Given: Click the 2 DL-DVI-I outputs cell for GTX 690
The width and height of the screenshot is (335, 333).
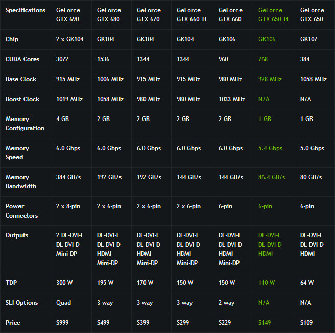Looking at the screenshot, I should (69, 245).
